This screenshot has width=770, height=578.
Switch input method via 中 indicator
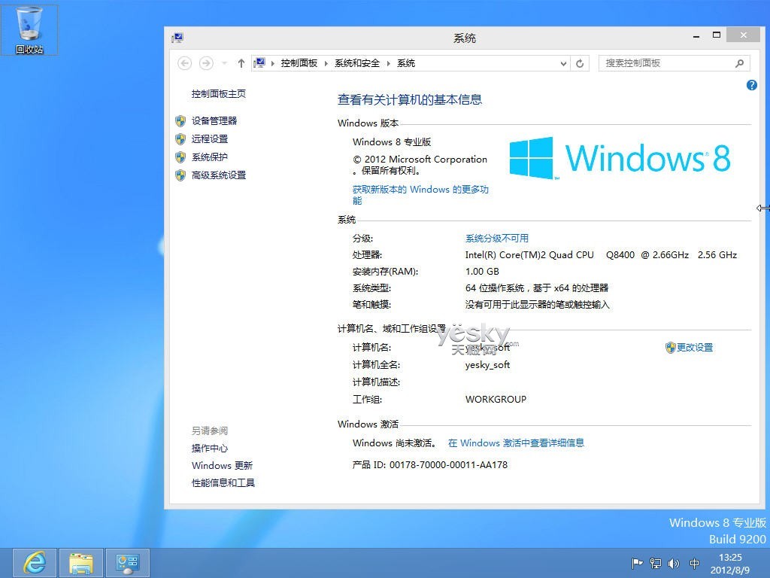pos(694,563)
